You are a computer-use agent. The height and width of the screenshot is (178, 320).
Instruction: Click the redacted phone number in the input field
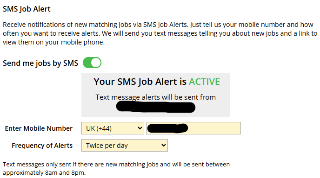[167, 128]
